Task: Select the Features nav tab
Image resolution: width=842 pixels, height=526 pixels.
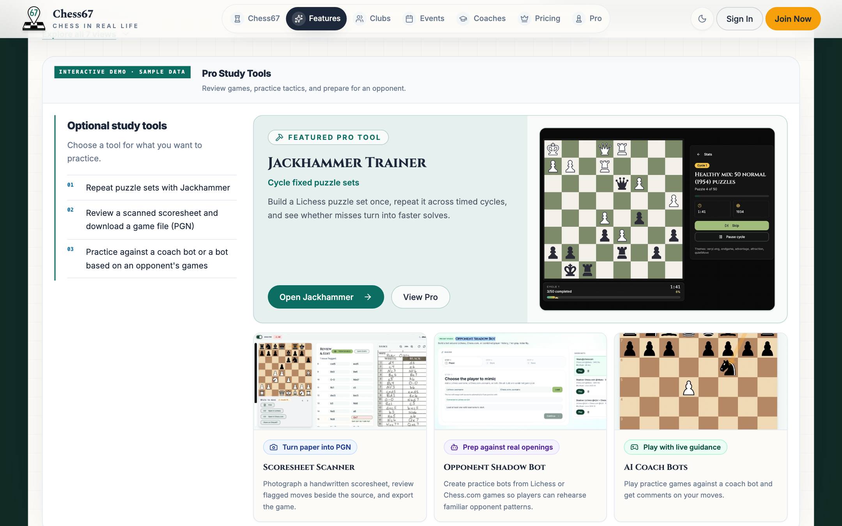Action: coord(316,18)
